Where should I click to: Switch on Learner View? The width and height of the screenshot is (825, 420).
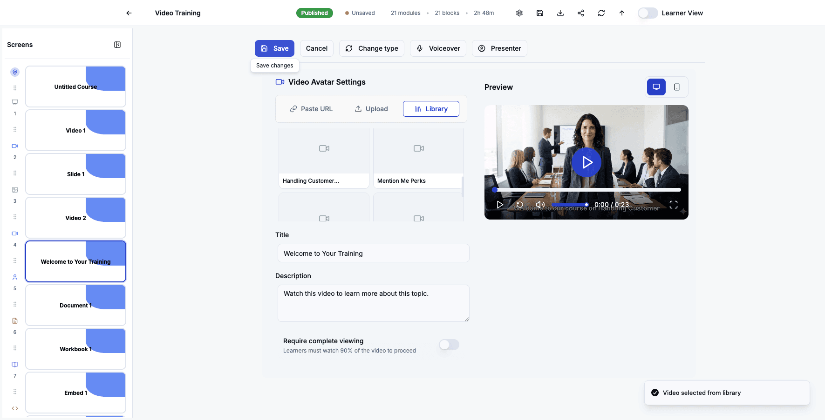648,13
